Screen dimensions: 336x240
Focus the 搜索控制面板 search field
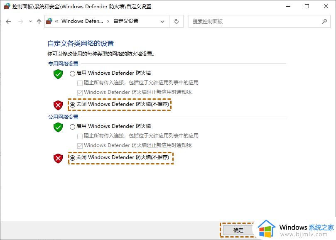coord(259,22)
